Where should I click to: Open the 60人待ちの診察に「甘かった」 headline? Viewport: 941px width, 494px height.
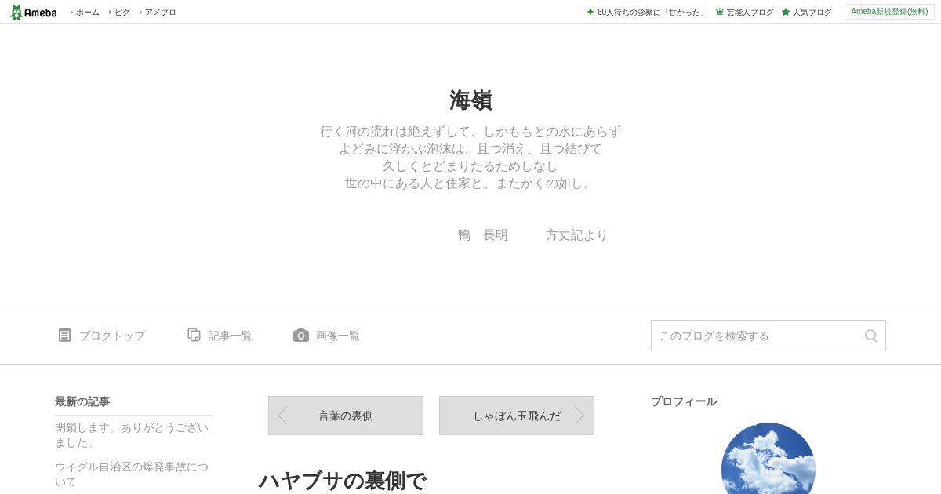652,12
